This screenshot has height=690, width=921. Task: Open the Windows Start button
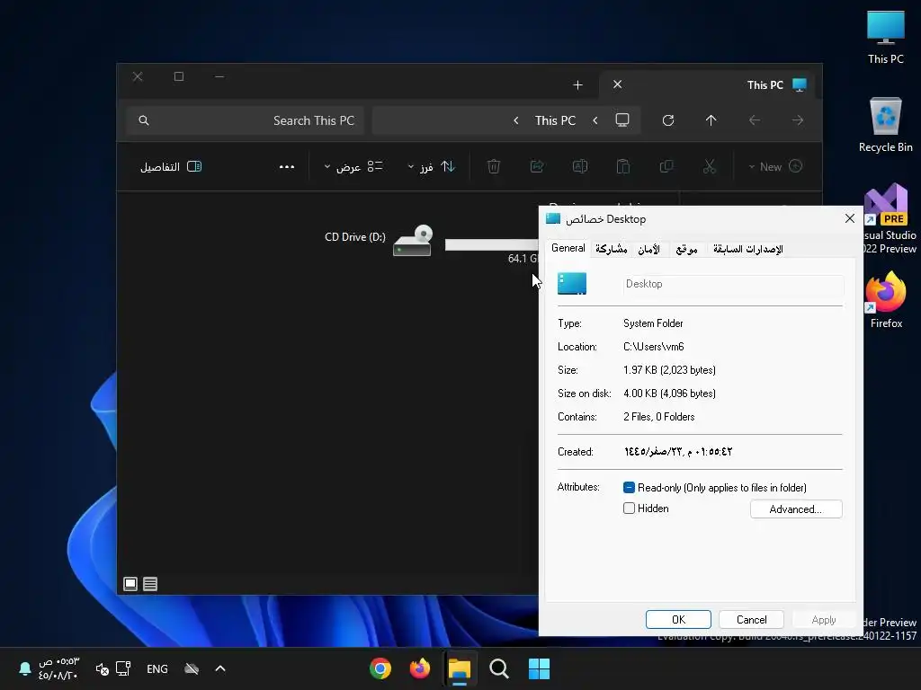[x=539, y=668]
